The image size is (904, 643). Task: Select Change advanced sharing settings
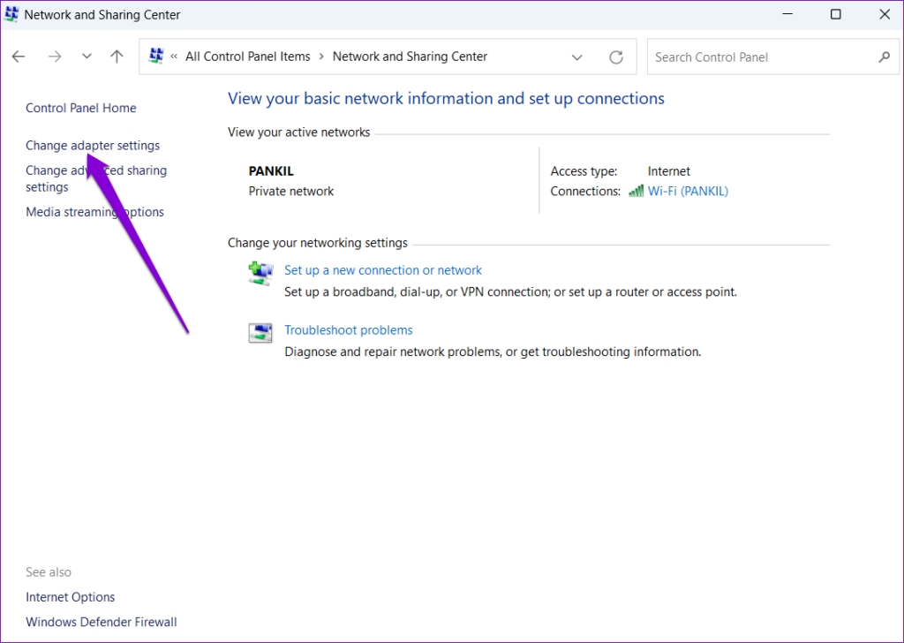point(96,178)
